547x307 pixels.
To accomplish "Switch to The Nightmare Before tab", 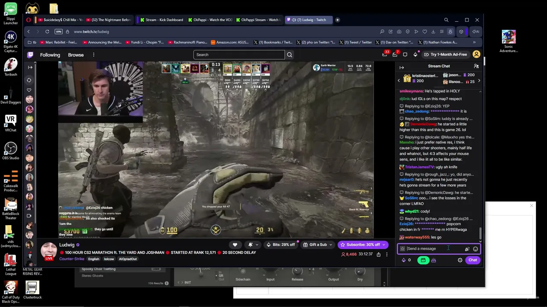I will point(108,20).
